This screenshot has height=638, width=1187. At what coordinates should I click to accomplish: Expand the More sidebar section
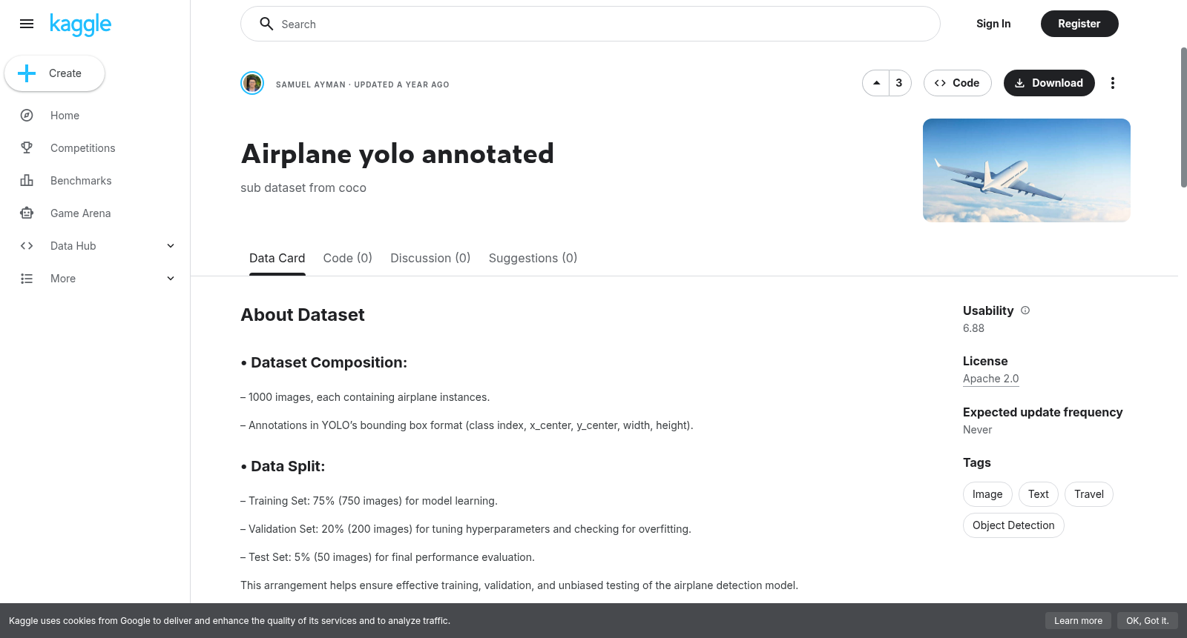(171, 279)
